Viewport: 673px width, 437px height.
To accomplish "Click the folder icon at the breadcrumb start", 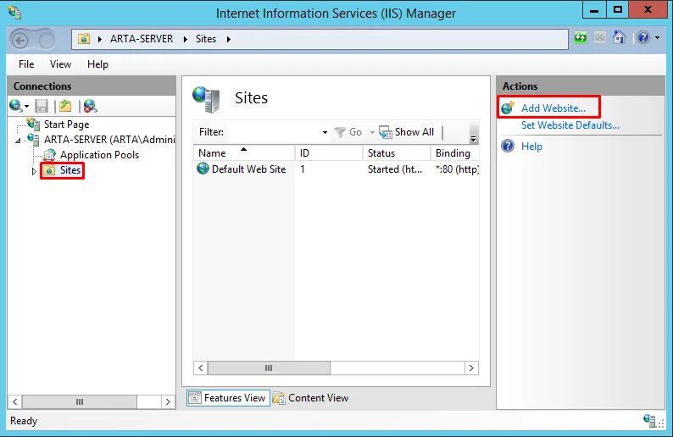I will point(84,39).
